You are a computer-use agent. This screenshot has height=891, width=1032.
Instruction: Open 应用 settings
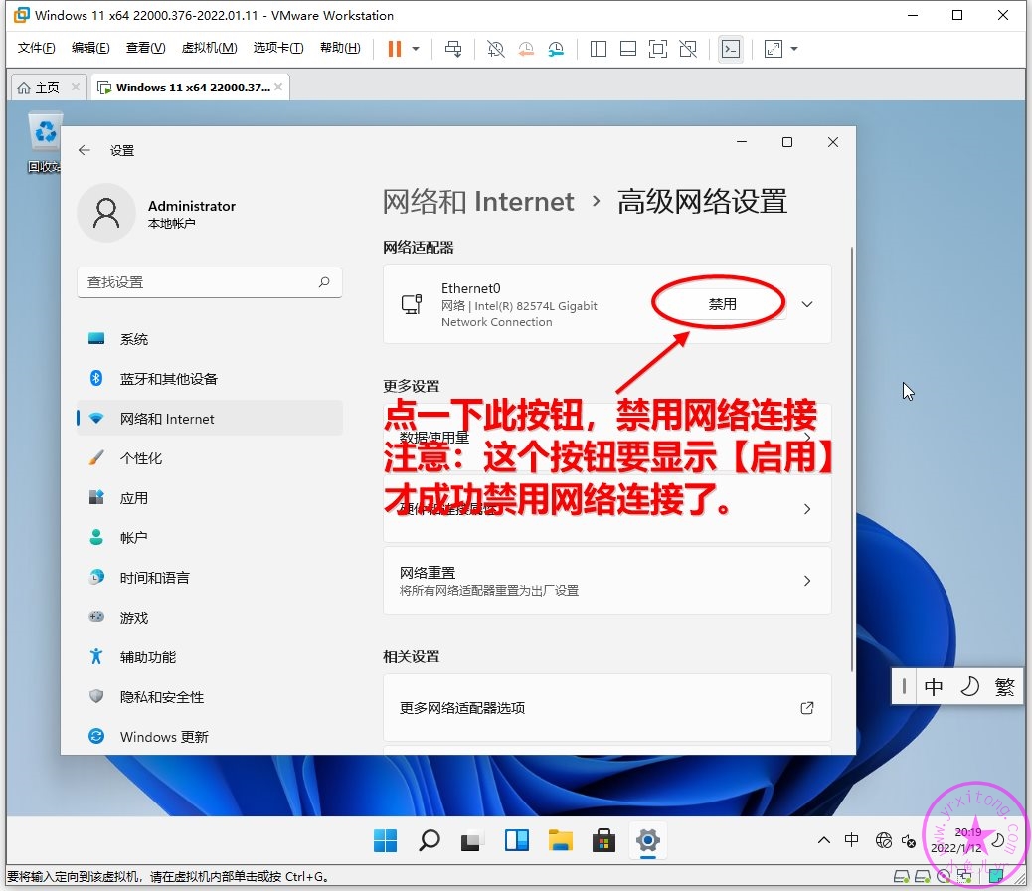pos(210,498)
